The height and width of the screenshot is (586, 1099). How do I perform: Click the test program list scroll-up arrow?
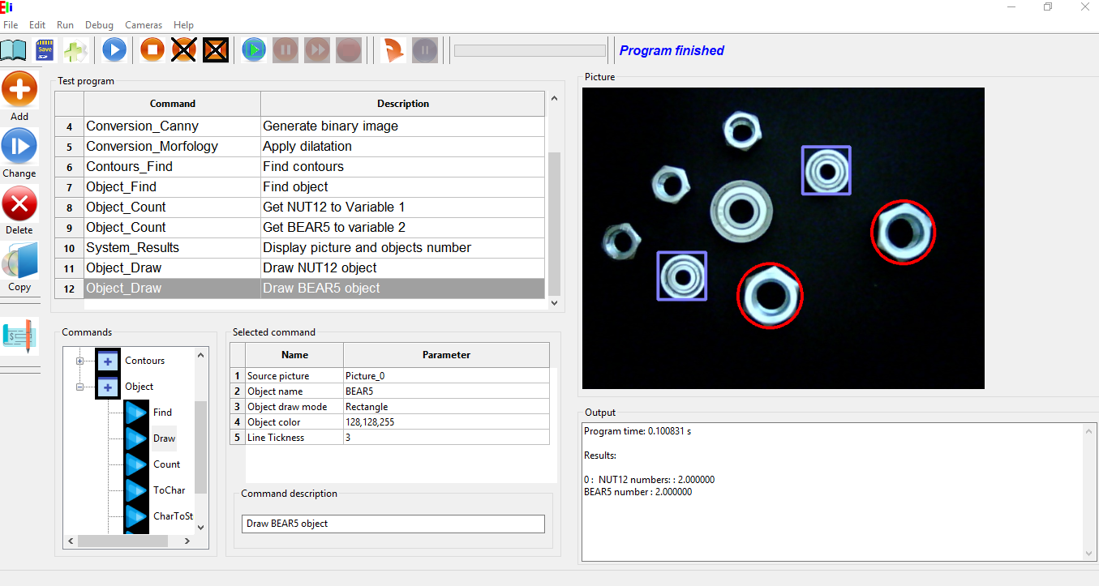coord(555,99)
